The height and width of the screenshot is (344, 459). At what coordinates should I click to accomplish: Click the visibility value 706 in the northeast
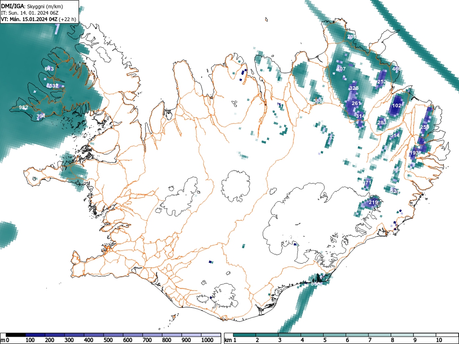pos(352,37)
